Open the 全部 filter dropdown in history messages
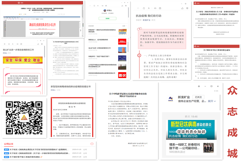Screen dimensions: 241x161 (124, 26)
